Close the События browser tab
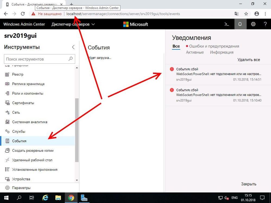The image size is (271, 203). point(61,4)
